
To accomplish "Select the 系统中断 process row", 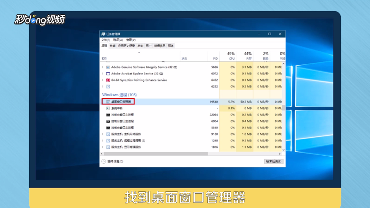I will (191, 108).
